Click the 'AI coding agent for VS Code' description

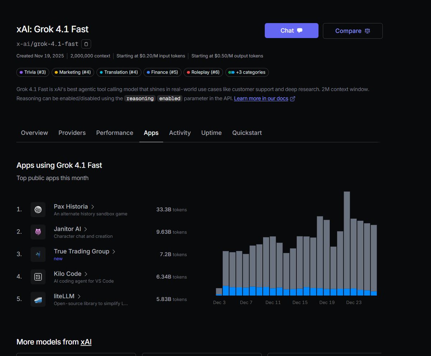coord(84,281)
